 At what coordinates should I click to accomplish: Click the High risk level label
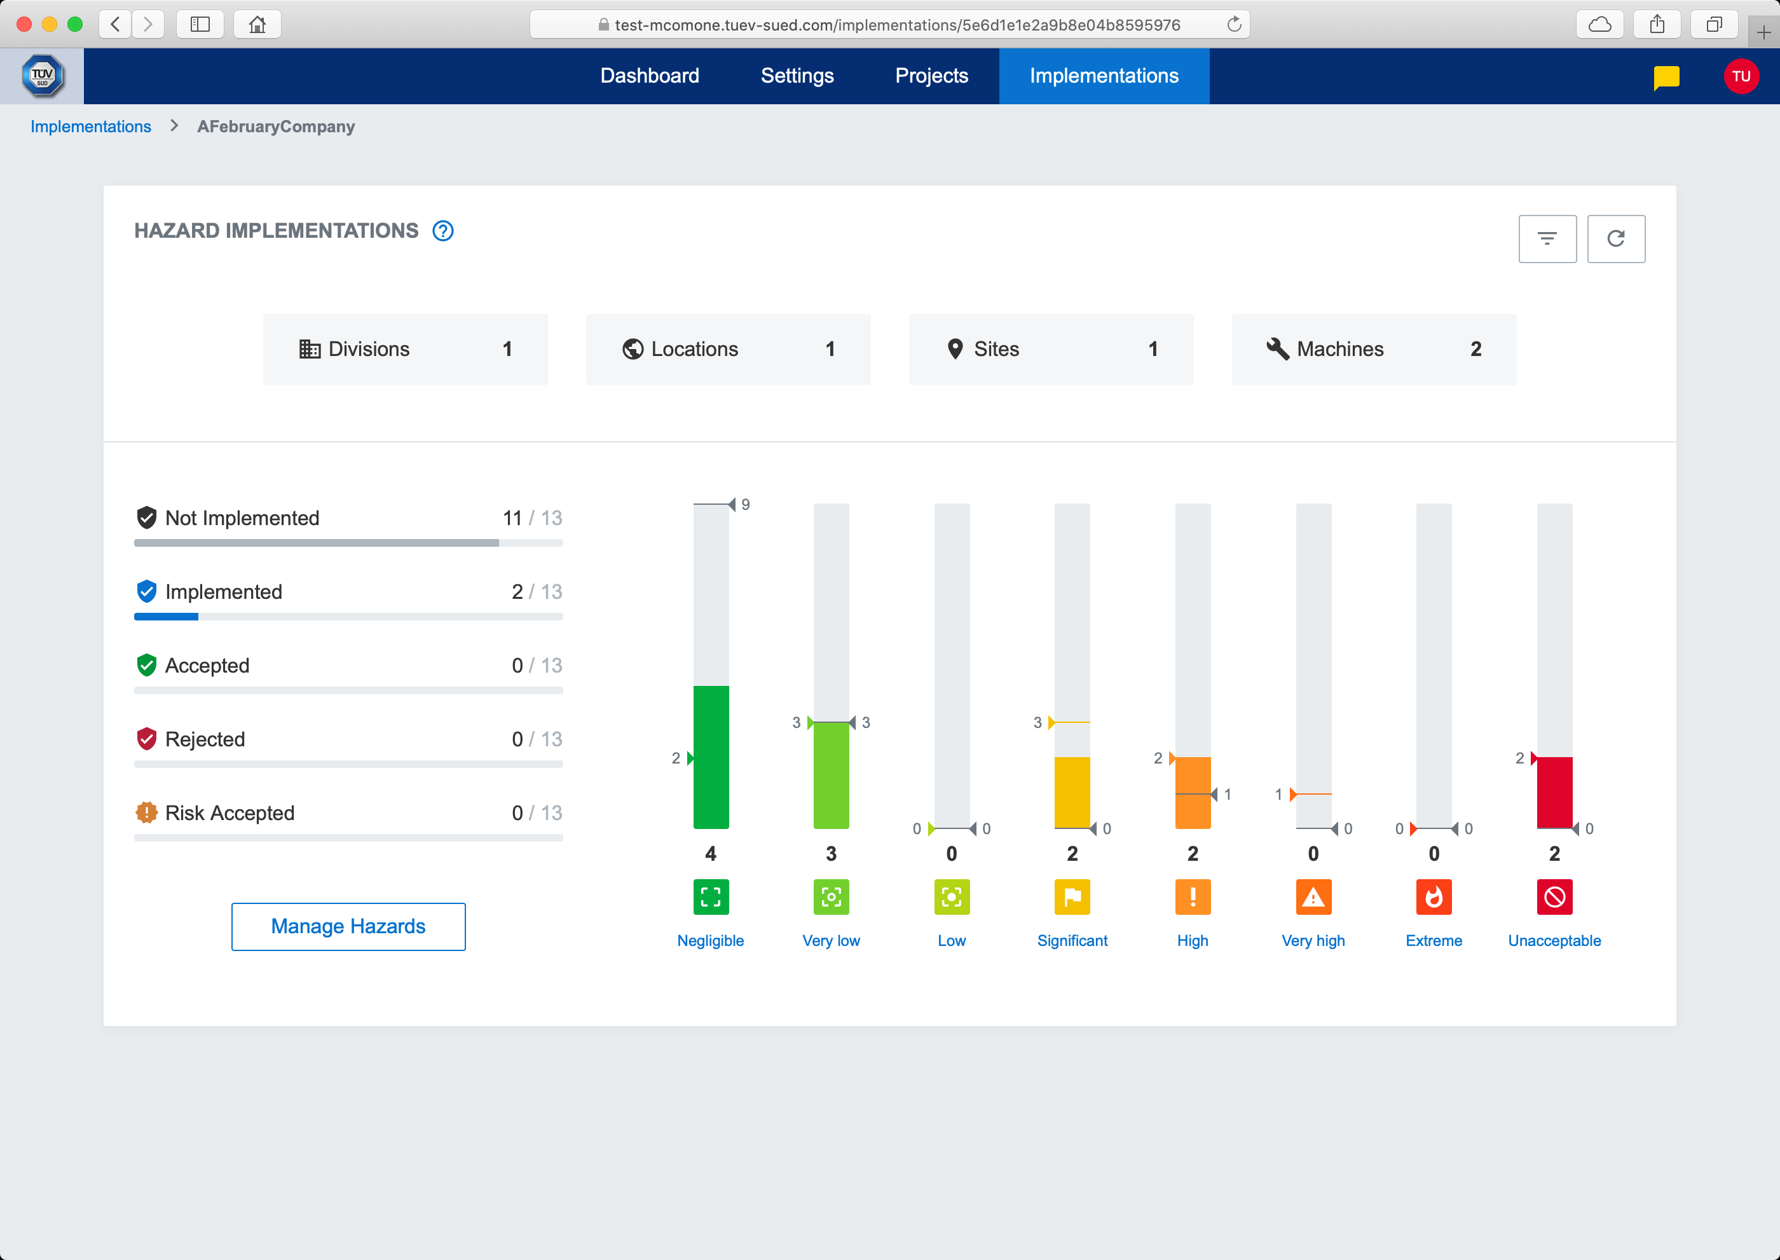[x=1192, y=940]
